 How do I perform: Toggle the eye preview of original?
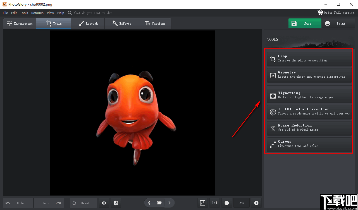pos(104,203)
